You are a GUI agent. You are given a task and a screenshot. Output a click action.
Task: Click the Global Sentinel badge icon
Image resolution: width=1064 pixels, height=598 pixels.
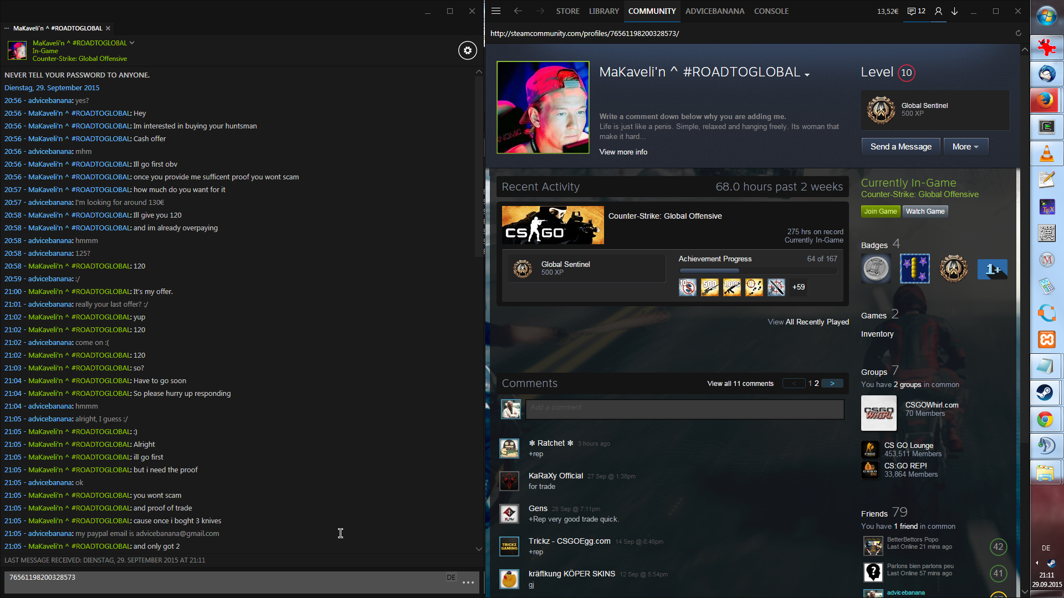(x=881, y=109)
